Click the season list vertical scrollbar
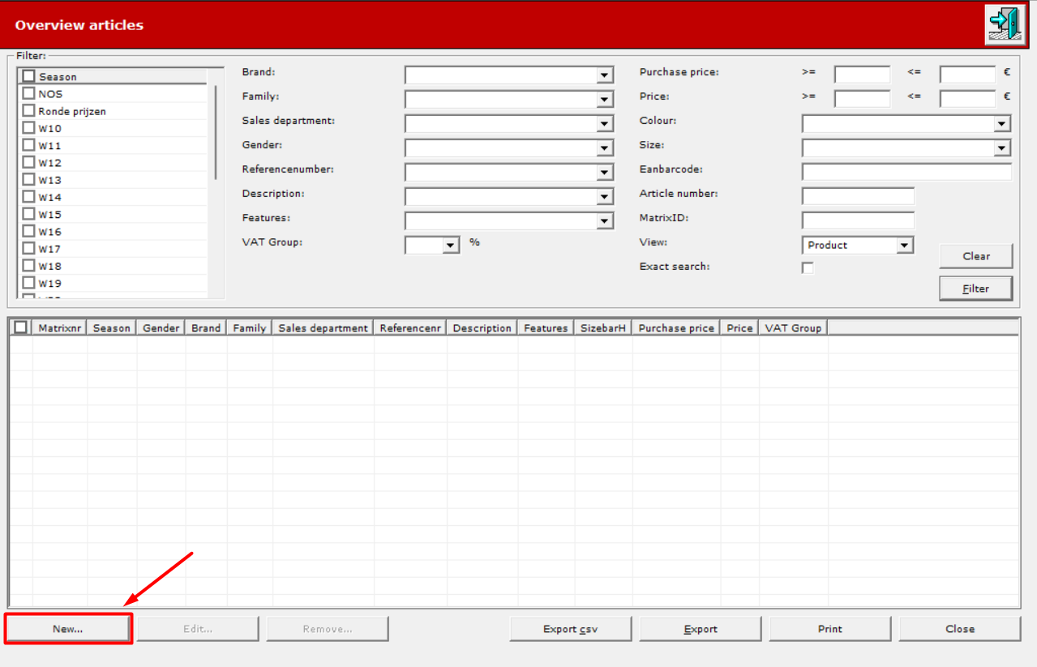 (216, 131)
